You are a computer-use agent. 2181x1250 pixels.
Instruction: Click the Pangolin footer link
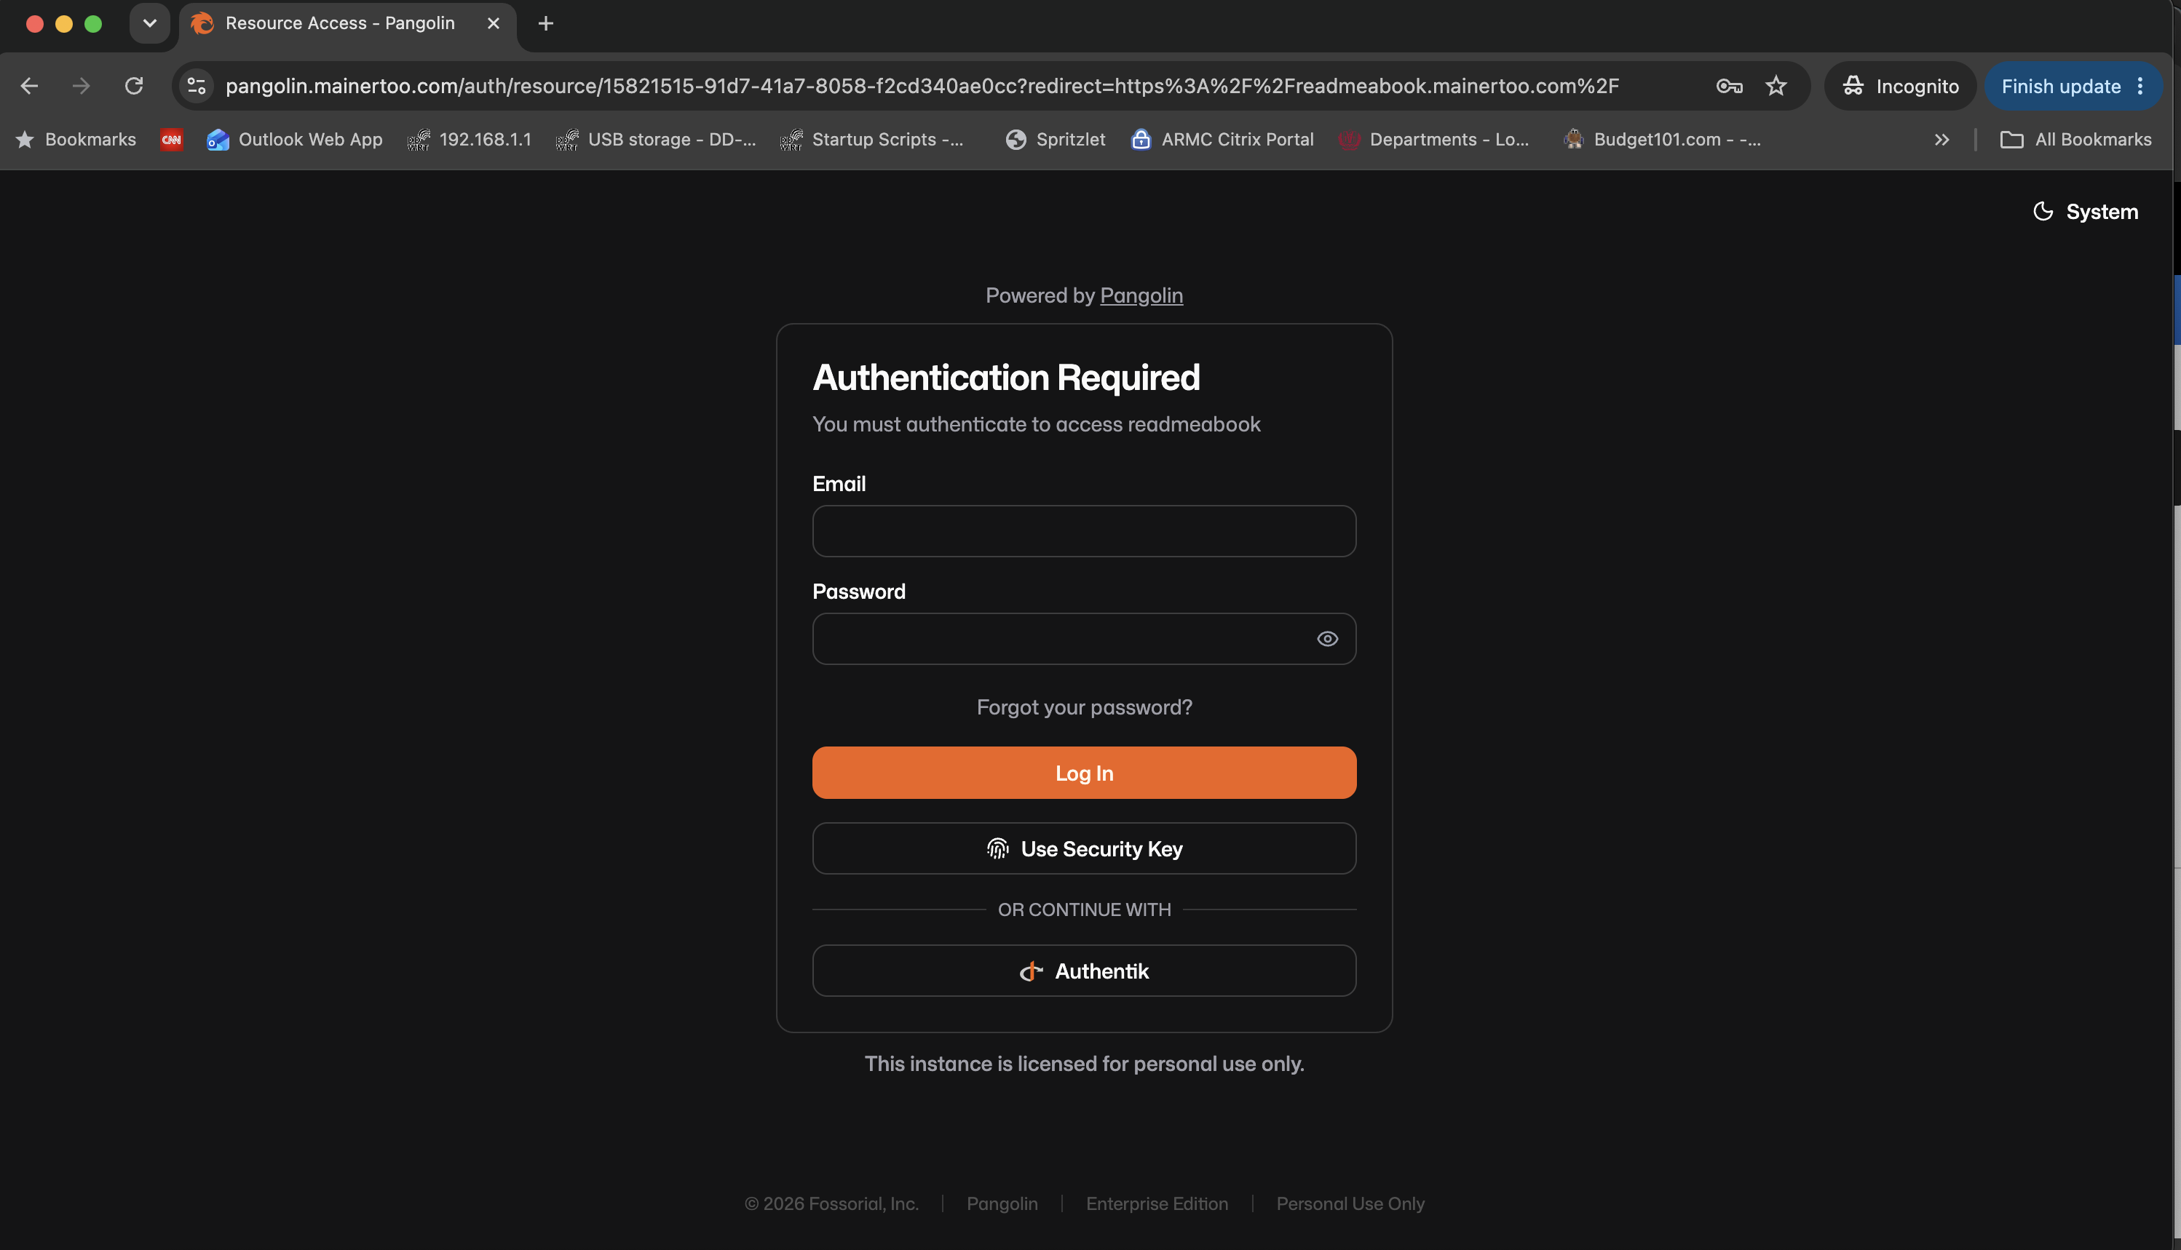(x=1002, y=1203)
